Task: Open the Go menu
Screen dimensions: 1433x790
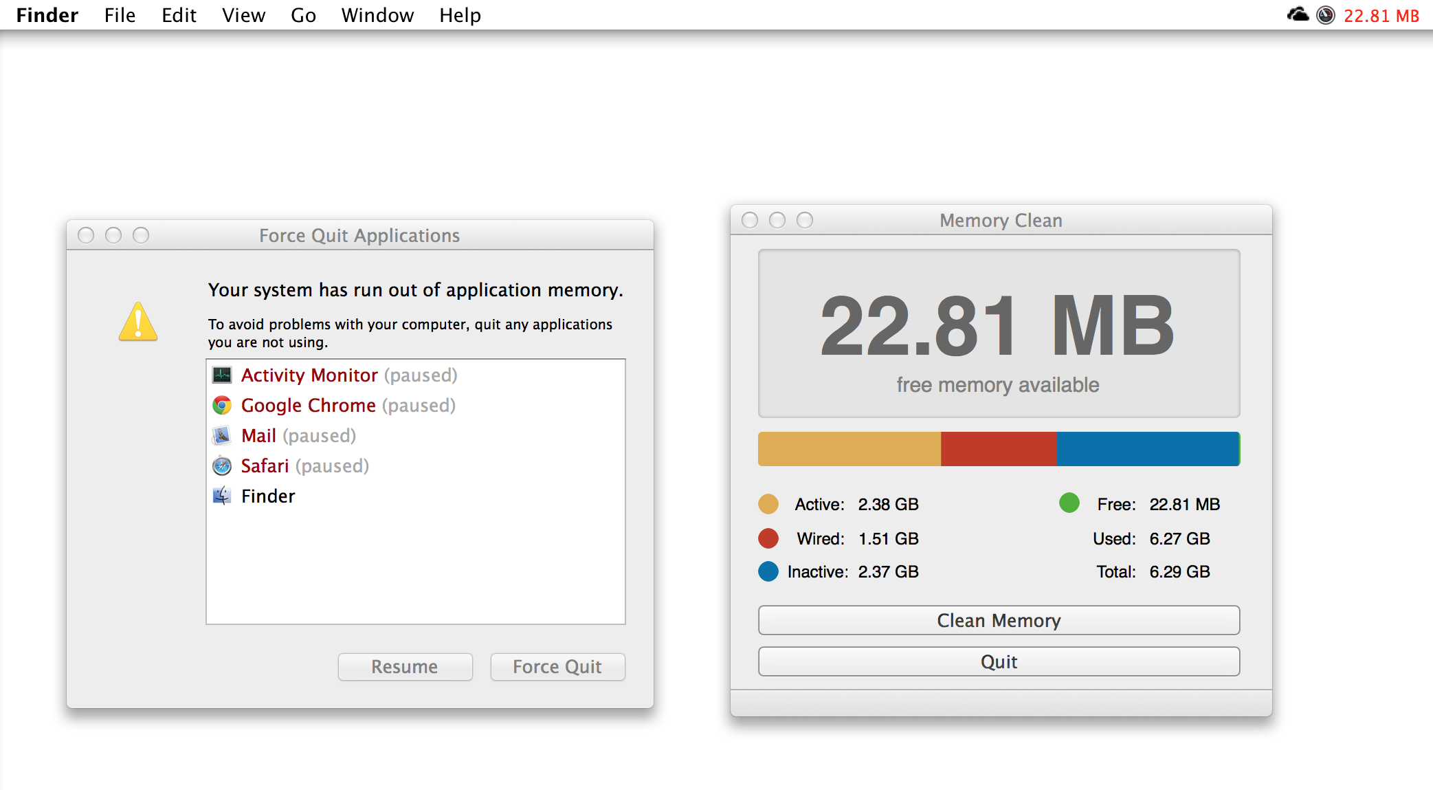Action: [303, 15]
